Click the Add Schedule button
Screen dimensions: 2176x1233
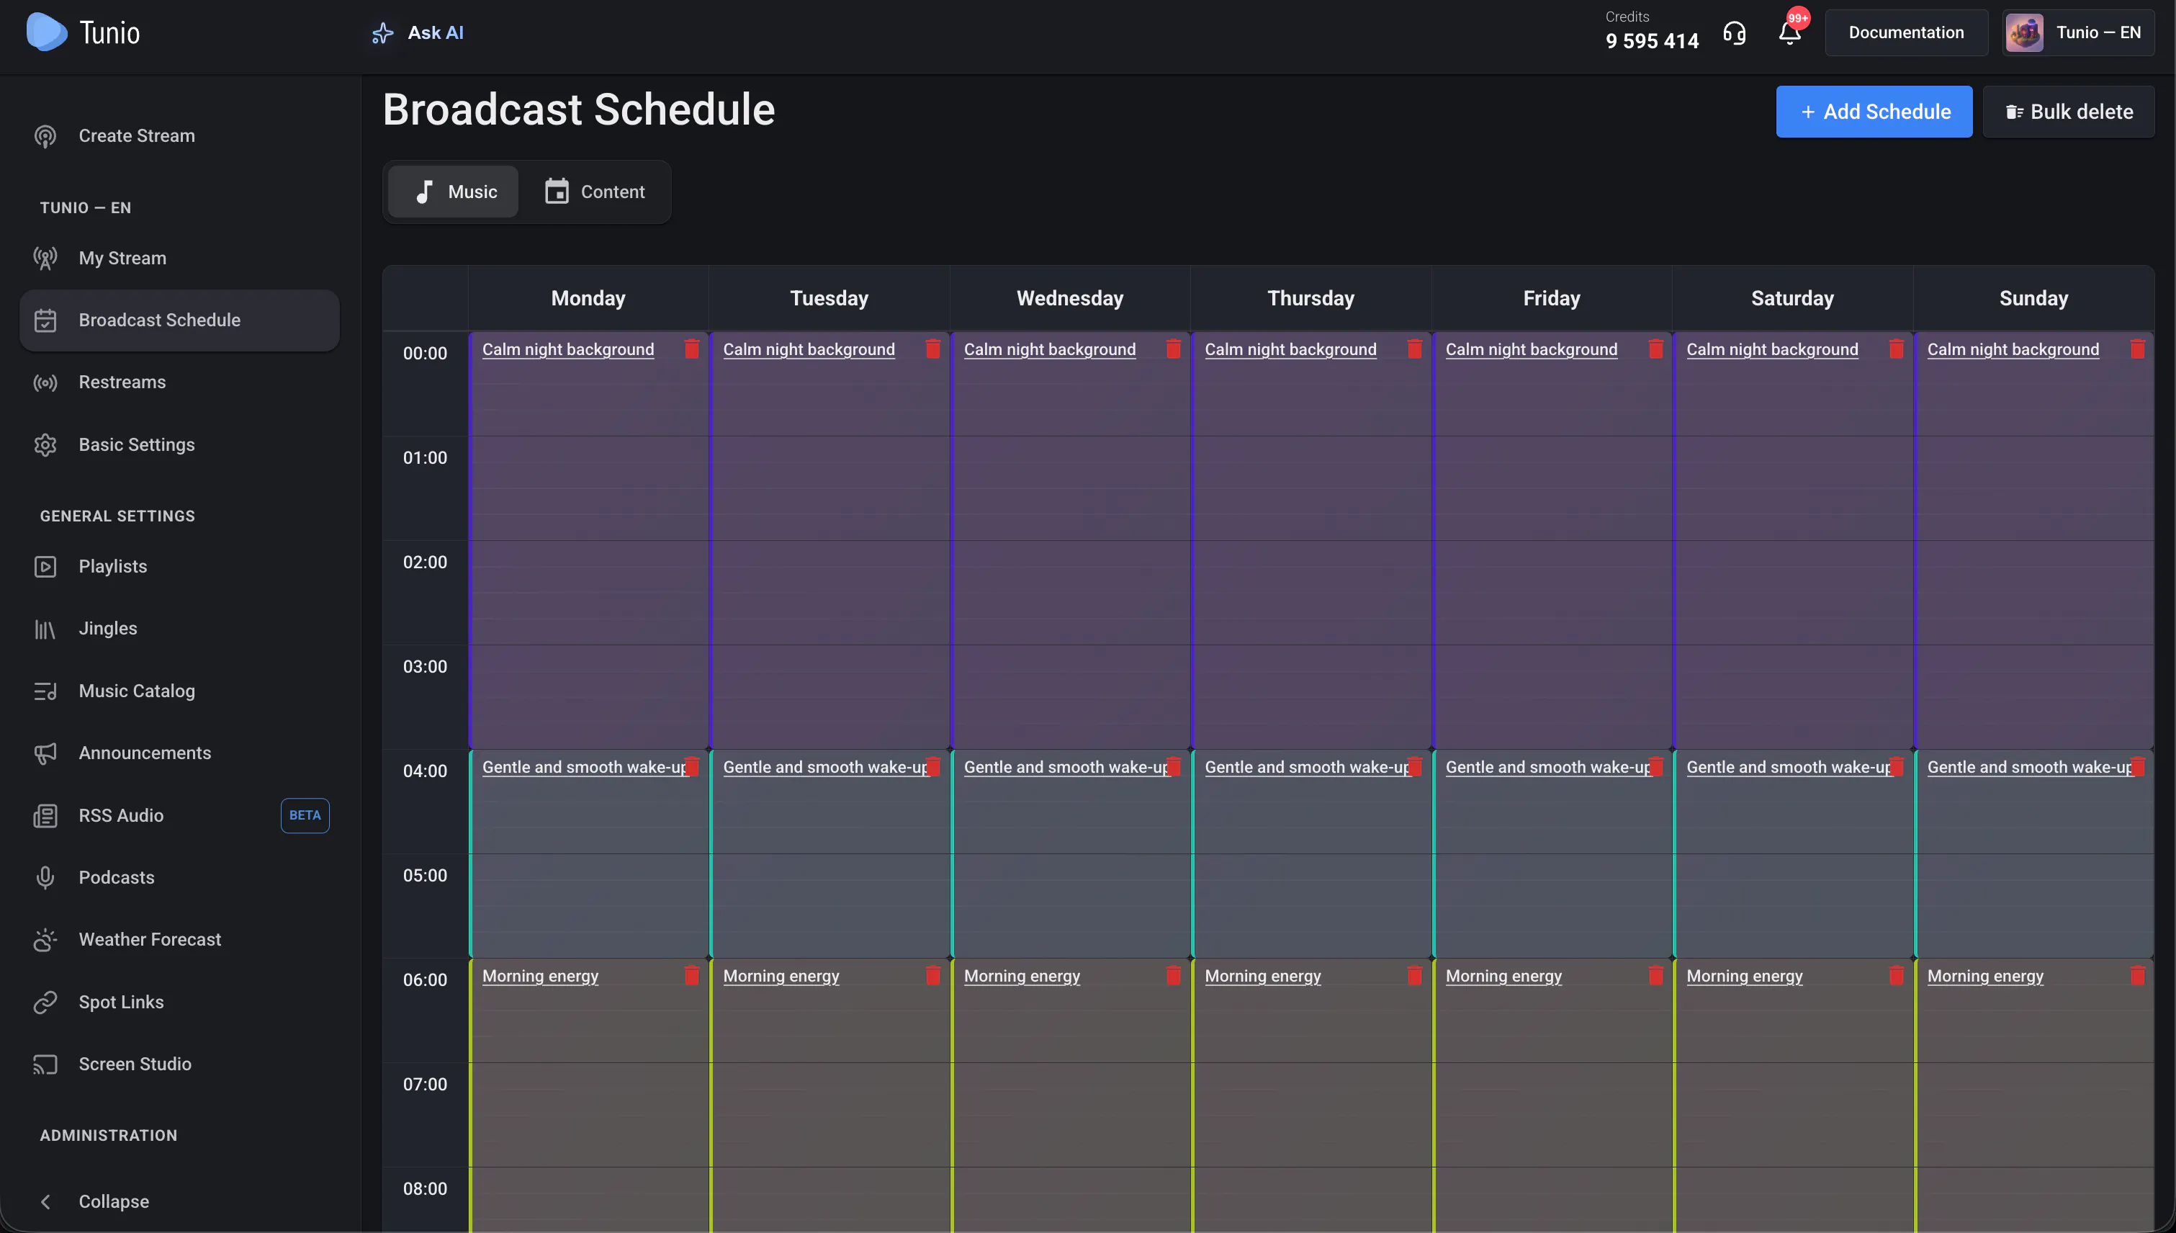pyautogui.click(x=1874, y=112)
